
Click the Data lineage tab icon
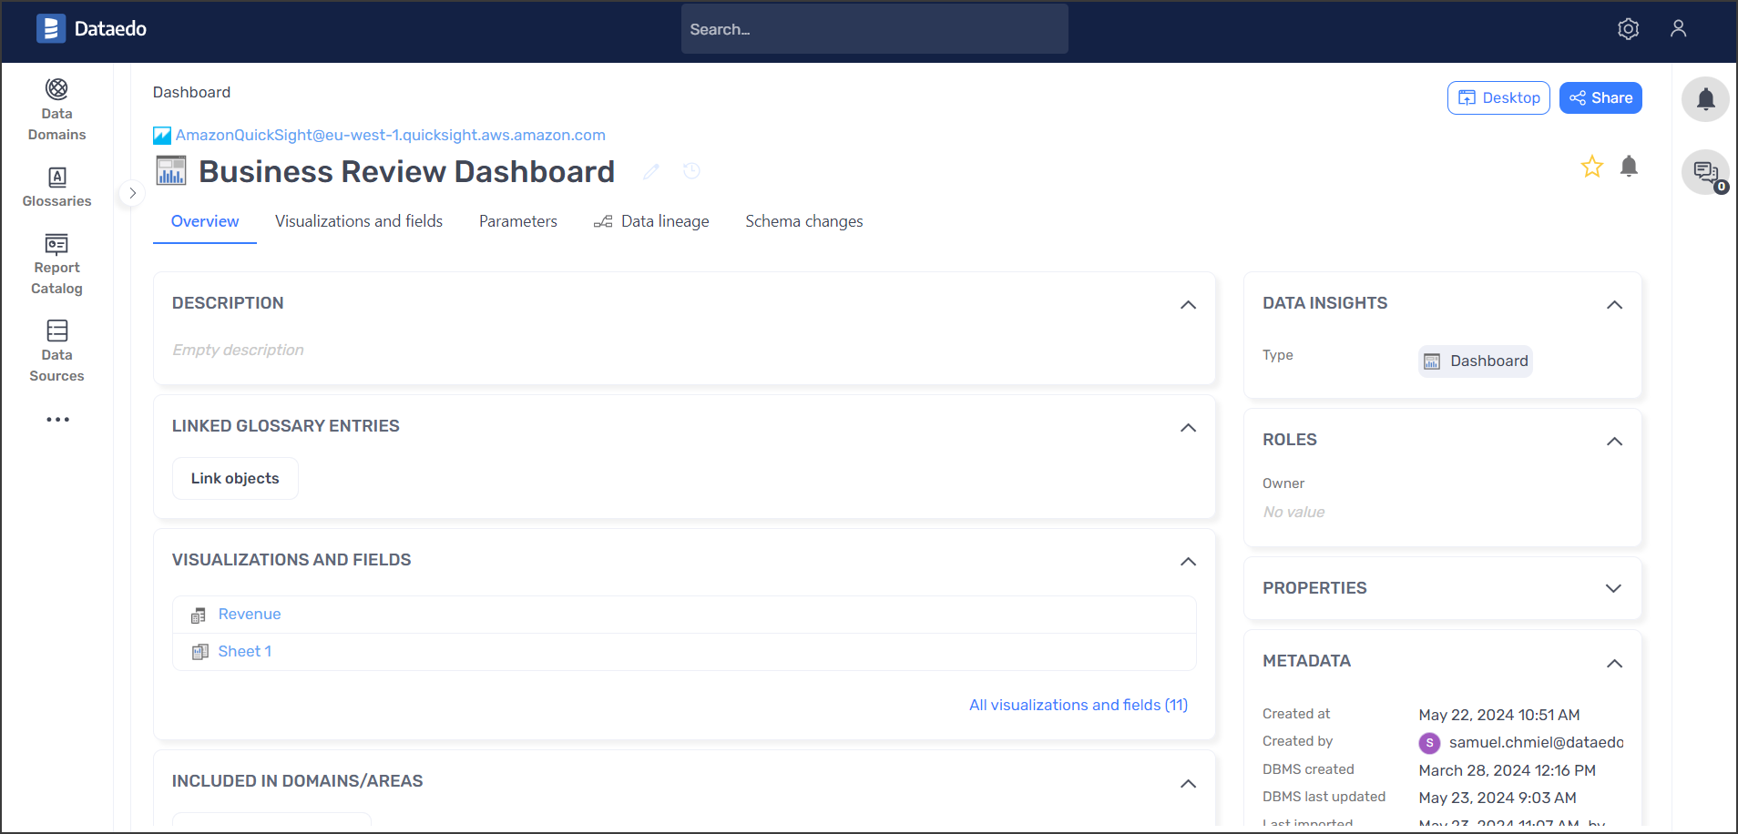click(x=603, y=222)
